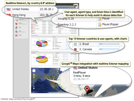Image resolution: width=134 pixels, height=101 pixels.
Task: Click the map pan control circle
Action: click(34, 71)
